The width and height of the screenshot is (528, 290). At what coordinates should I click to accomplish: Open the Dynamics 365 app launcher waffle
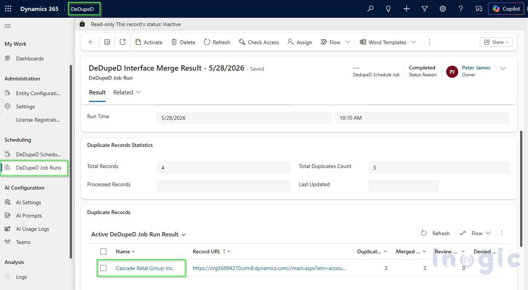(x=8, y=9)
